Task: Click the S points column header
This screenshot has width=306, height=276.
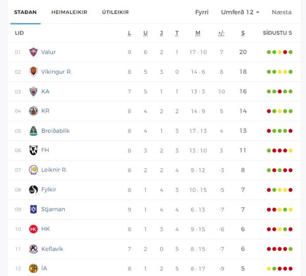Action: coord(243,33)
